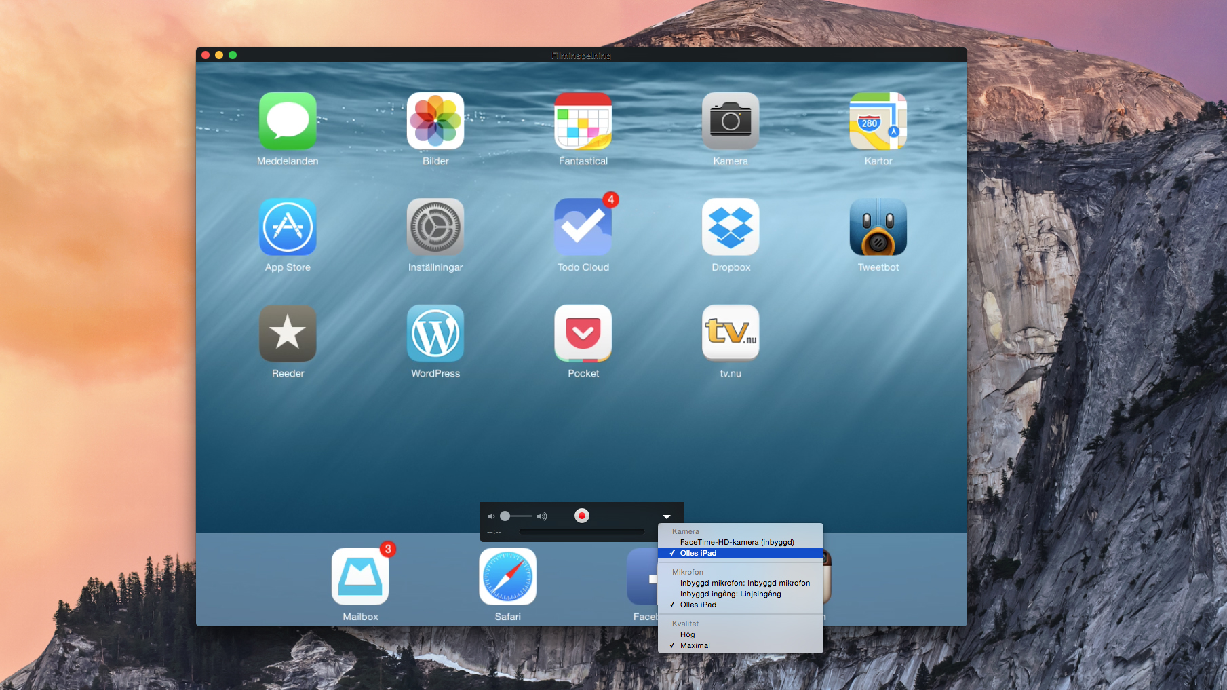The height and width of the screenshot is (690, 1227).
Task: Toggle the recording options dropdown arrow
Action: coord(667,516)
